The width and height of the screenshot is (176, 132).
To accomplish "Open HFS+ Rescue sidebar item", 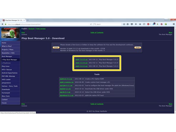I will [x=10, y=70].
